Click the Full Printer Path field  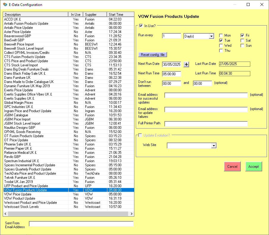[x=206, y=124]
